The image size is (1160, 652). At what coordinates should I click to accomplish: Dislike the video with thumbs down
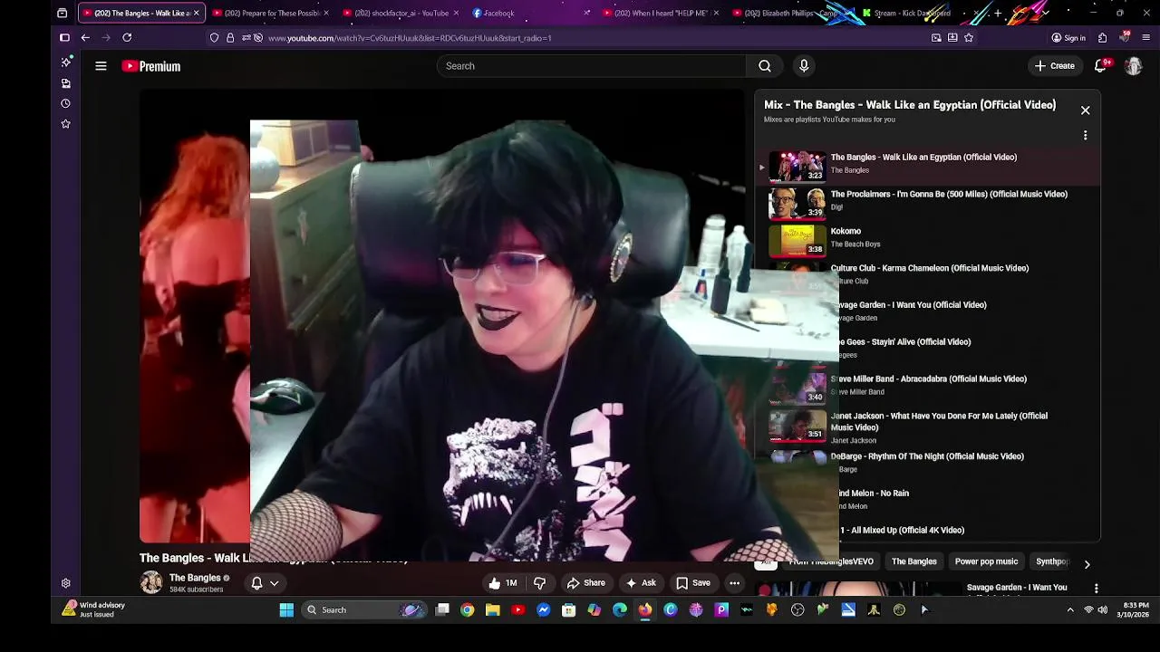tap(540, 583)
